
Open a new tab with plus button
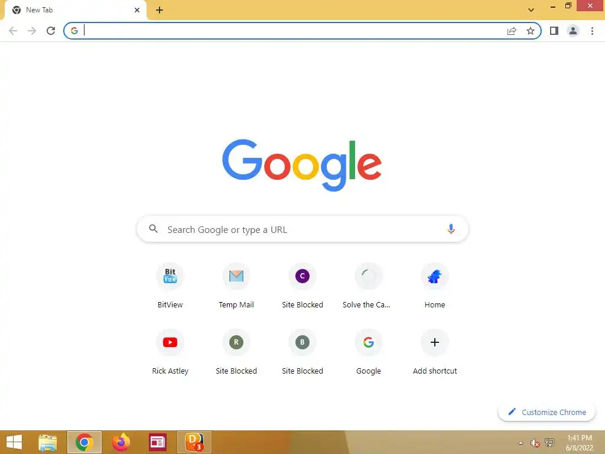(160, 10)
